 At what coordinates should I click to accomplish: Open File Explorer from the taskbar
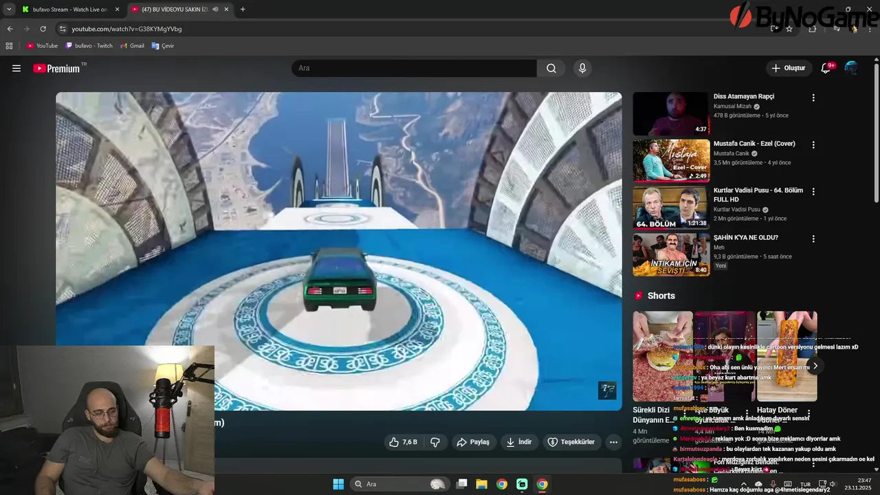coord(481,484)
